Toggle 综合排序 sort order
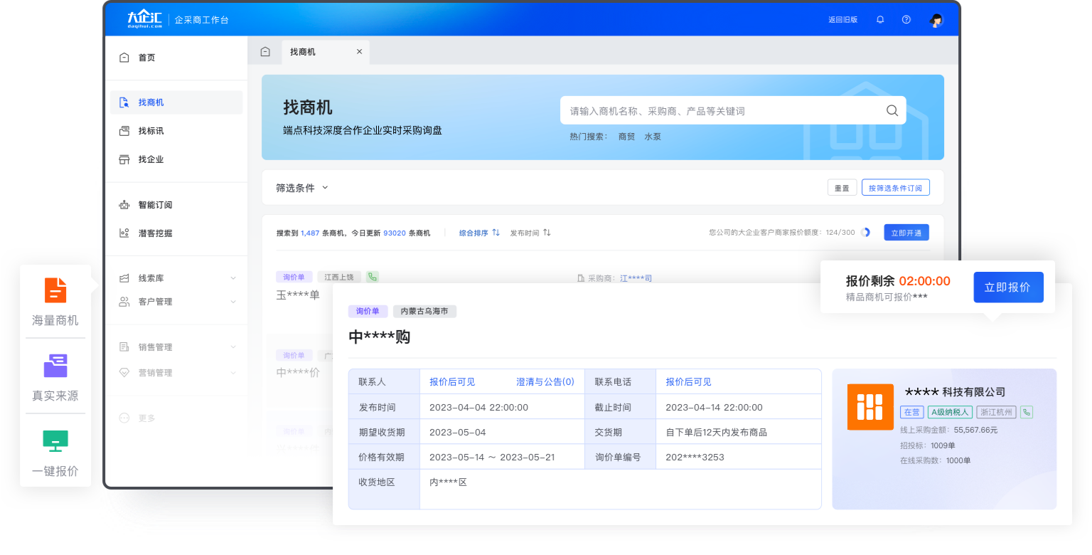Screen dimensions: 1092x555 click(480, 233)
